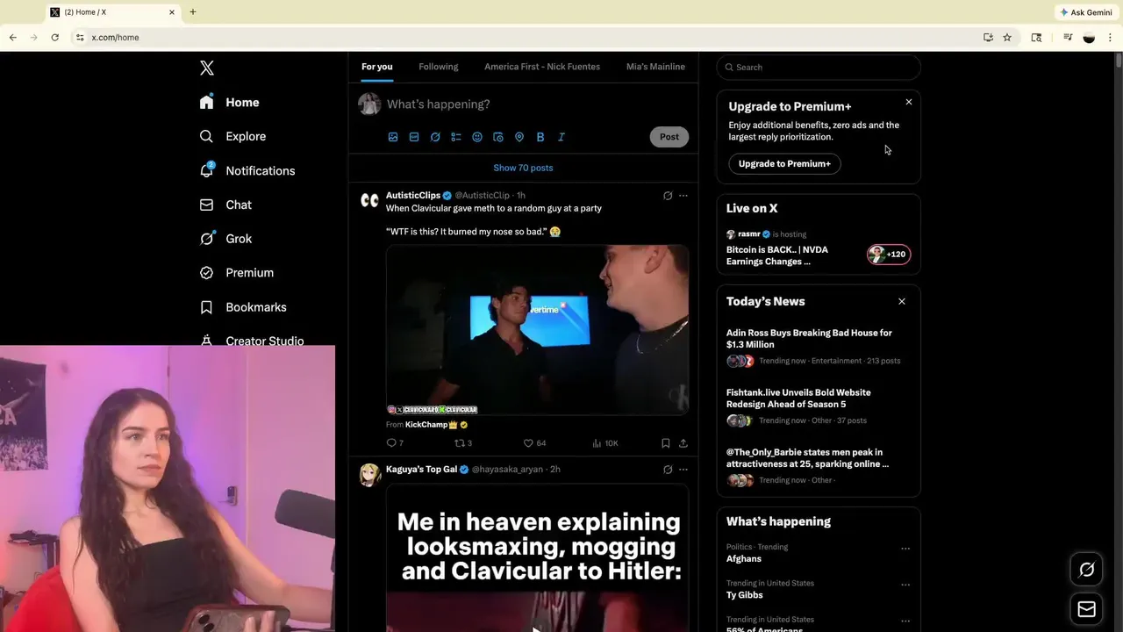This screenshot has height=632, width=1123.
Task: Click the Post button
Action: point(669,137)
